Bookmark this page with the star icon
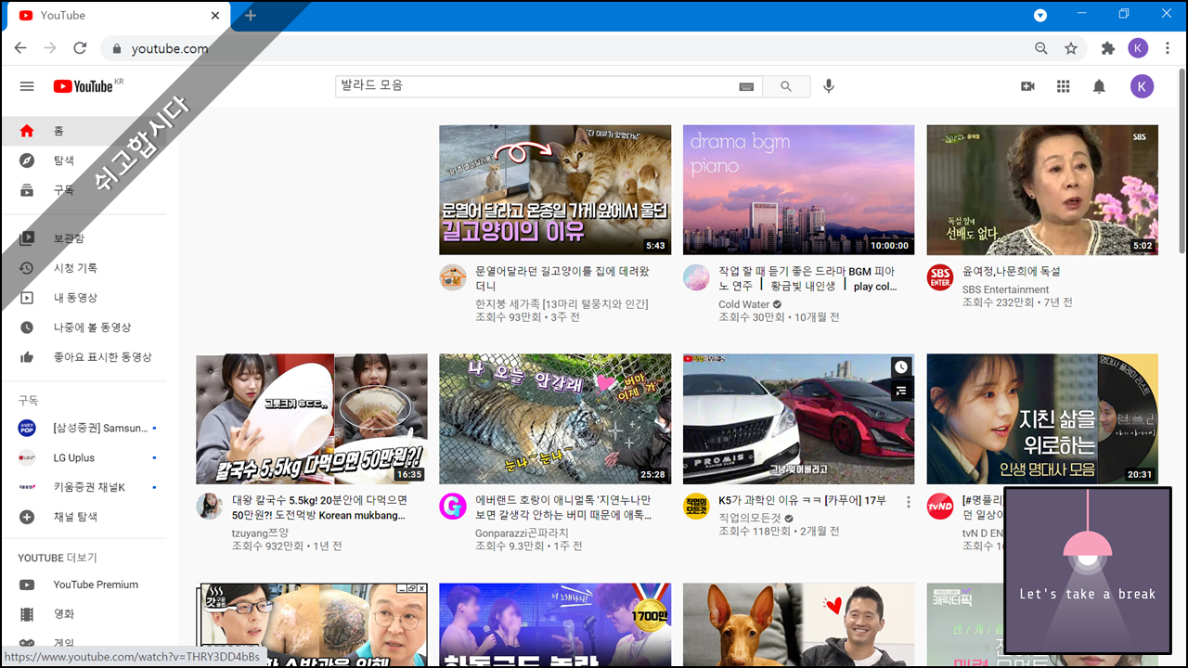Screen dimensions: 1188x668 coord(1071,48)
